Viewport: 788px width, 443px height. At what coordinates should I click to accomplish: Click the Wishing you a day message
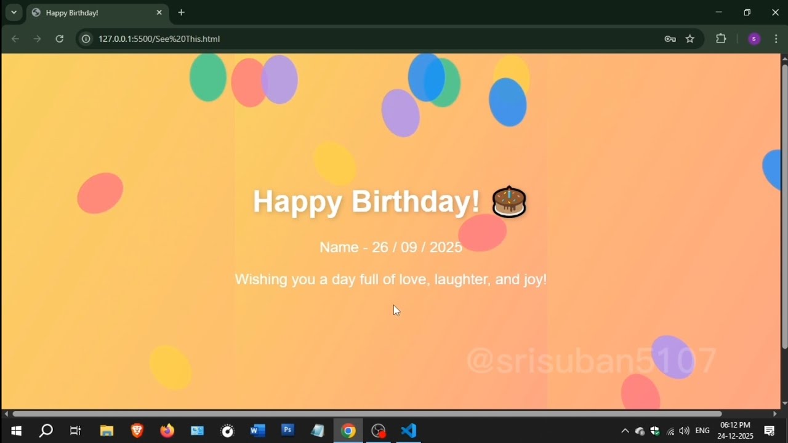pos(391,279)
